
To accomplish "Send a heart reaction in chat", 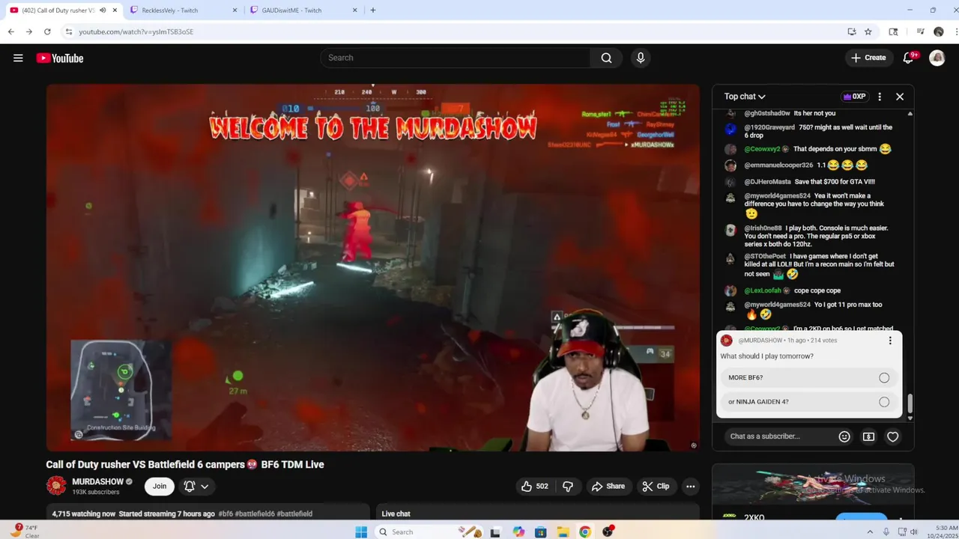I will coord(892,436).
